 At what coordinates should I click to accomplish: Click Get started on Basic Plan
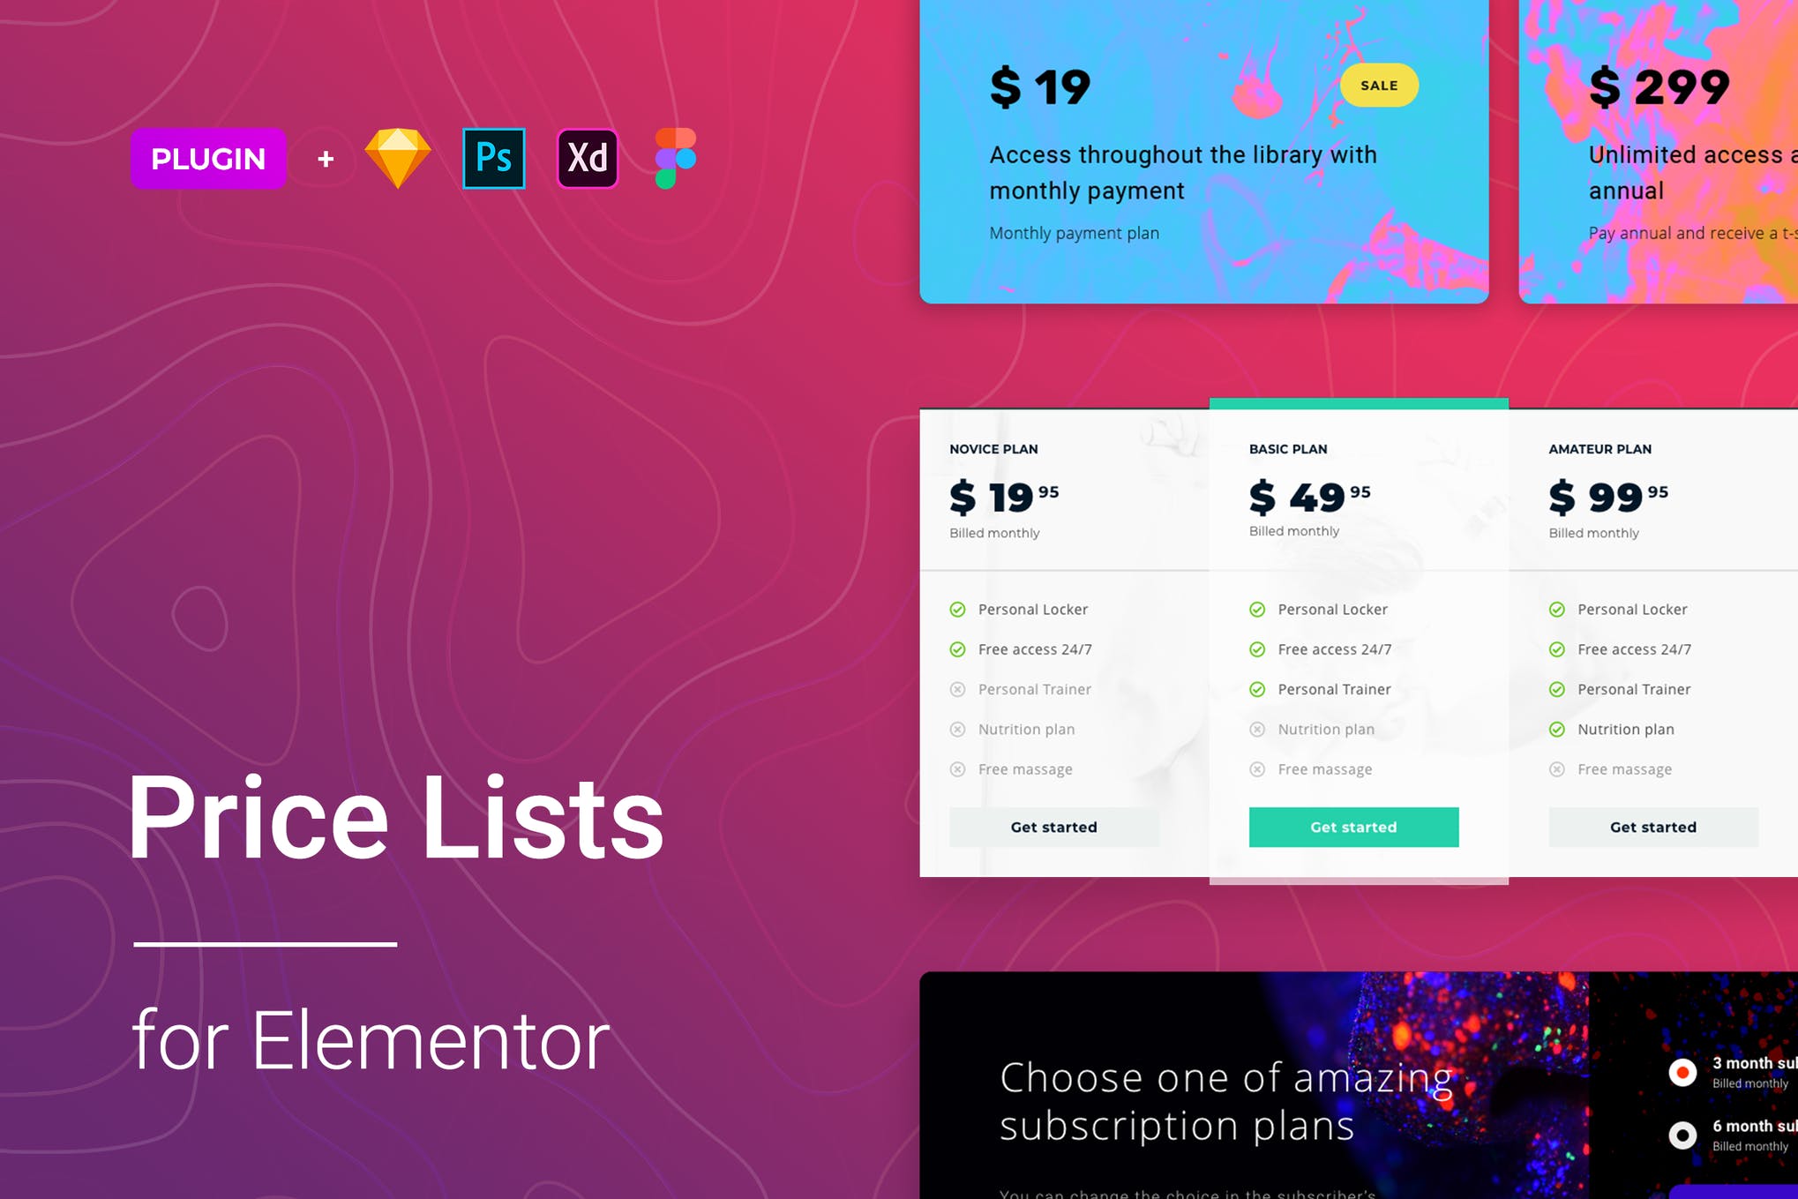(1354, 827)
